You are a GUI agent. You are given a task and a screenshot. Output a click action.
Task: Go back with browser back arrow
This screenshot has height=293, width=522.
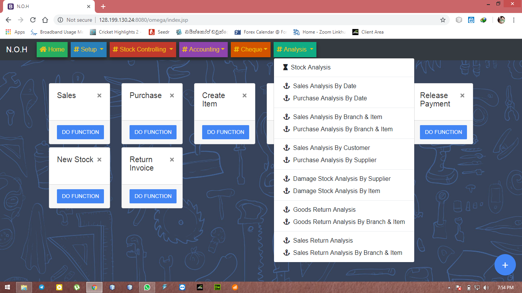point(8,20)
